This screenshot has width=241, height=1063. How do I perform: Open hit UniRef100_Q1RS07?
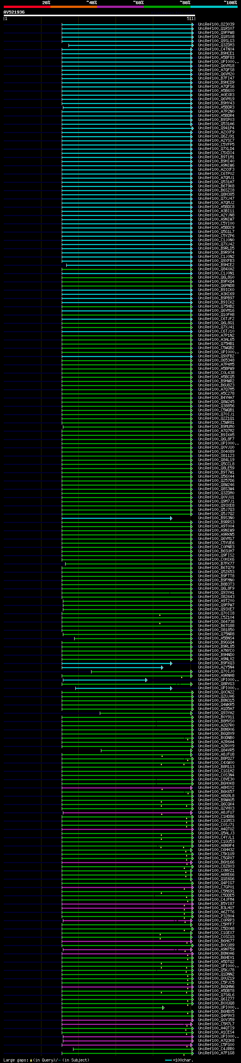216,29
